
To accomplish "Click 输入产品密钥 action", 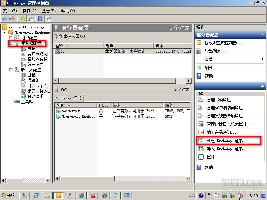I will (221, 132).
